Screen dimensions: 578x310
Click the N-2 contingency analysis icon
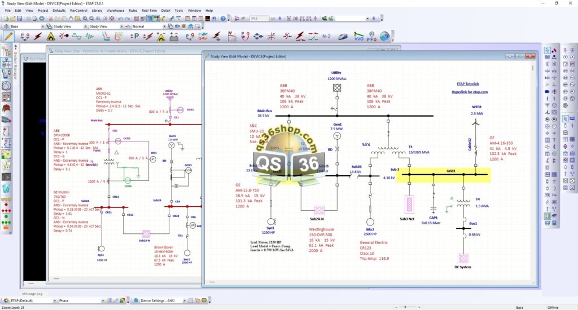pos(326,36)
